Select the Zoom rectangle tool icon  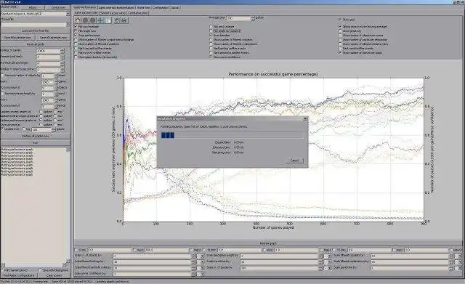click(x=108, y=20)
